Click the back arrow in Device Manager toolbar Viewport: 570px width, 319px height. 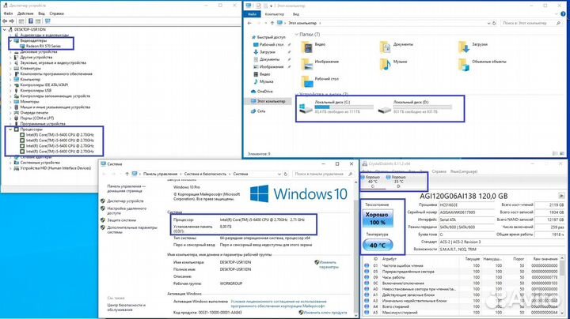click(5, 21)
